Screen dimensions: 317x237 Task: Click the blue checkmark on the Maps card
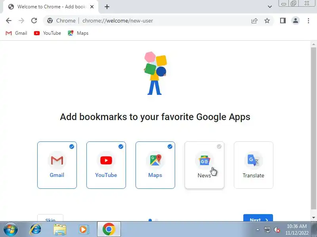(170, 147)
